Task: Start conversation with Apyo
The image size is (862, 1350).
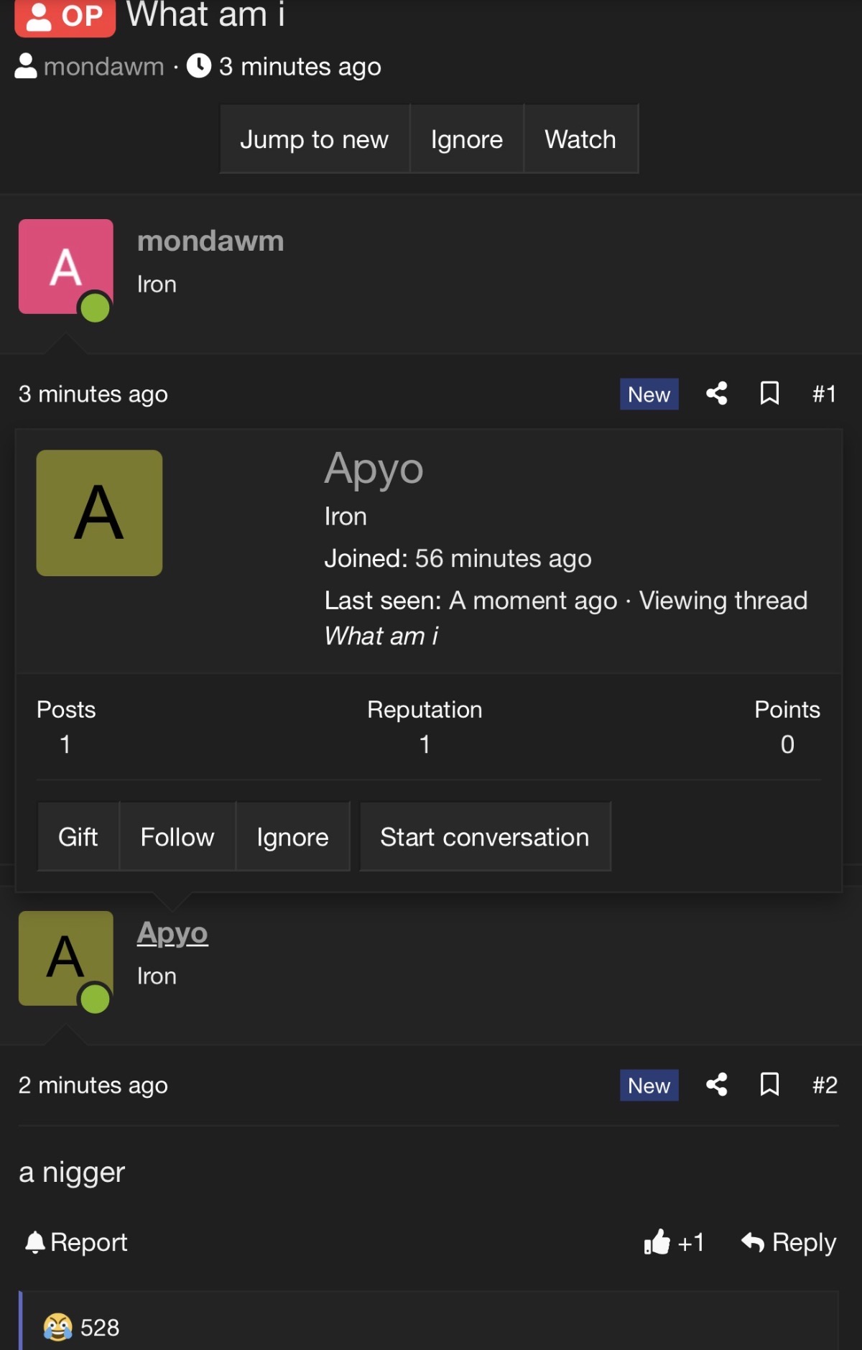Action: [x=484, y=837]
